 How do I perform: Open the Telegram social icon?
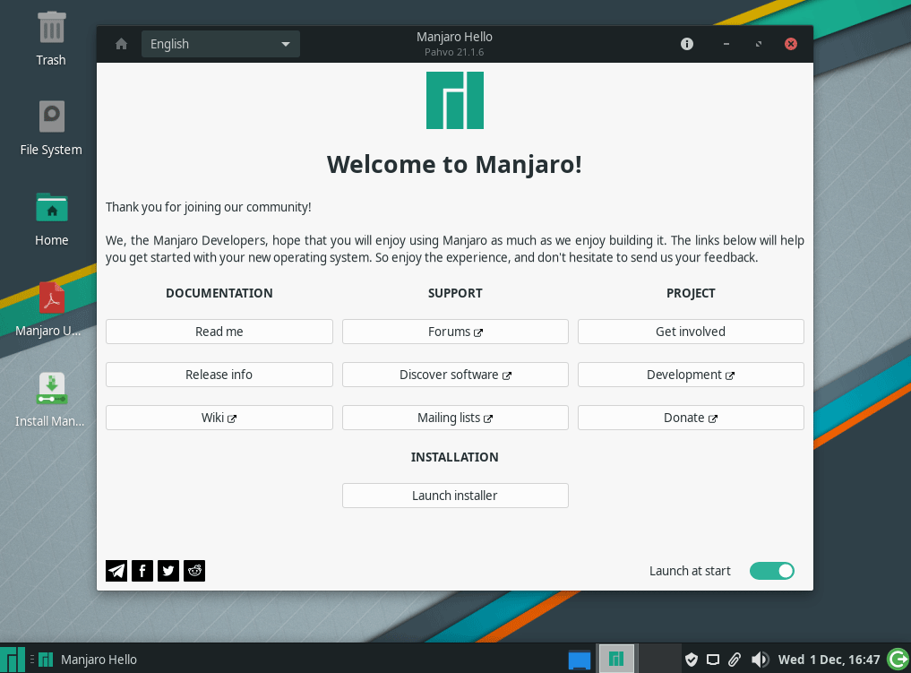[x=116, y=571]
